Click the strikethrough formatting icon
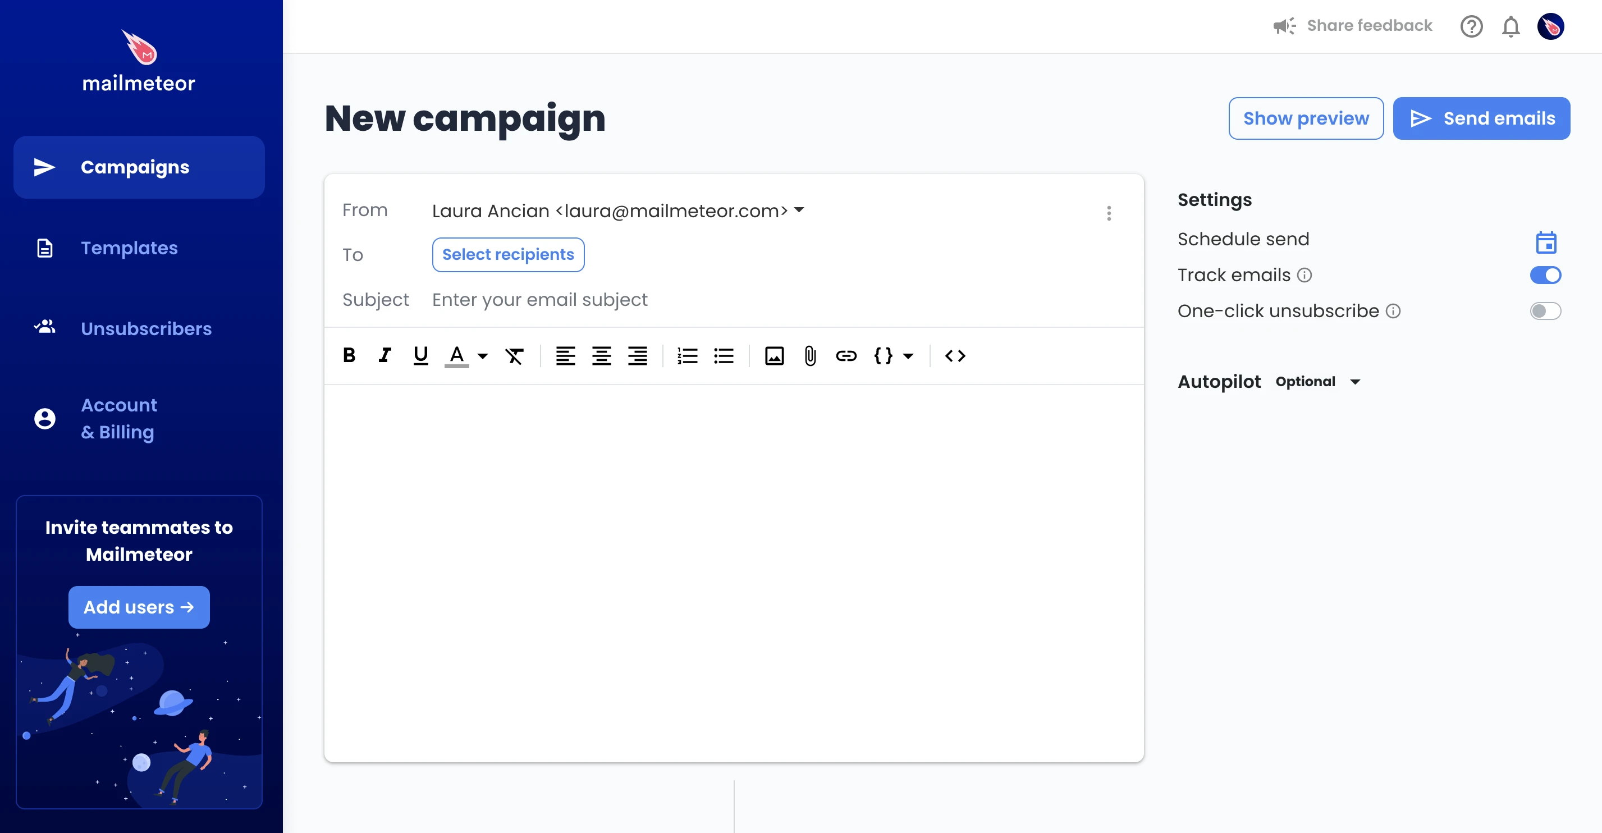This screenshot has height=833, width=1602. point(515,355)
